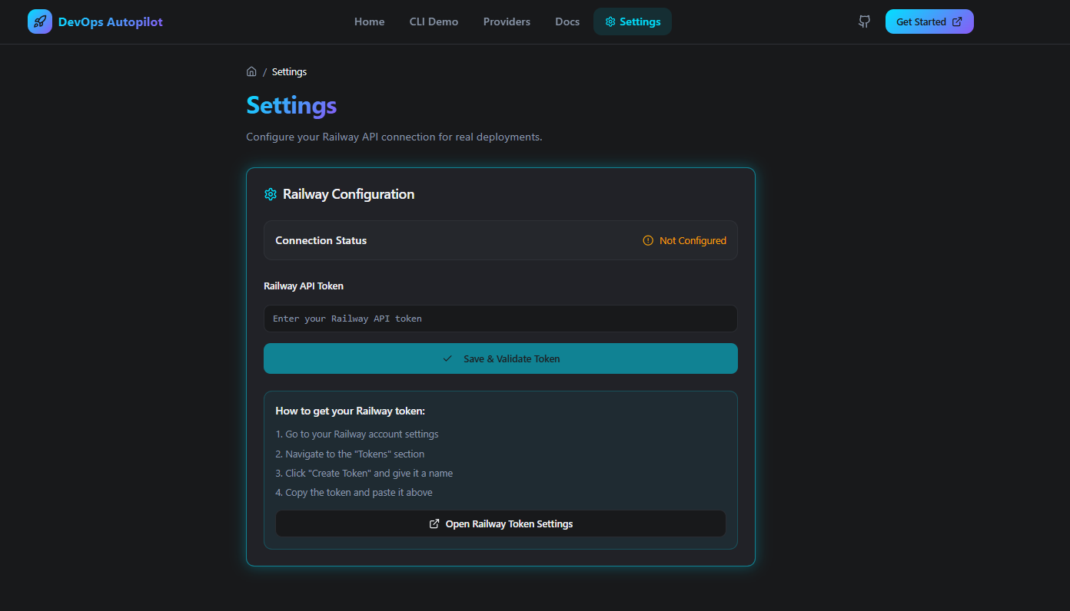This screenshot has width=1070, height=611.
Task: Click the checkmark icon on Save button
Action: [447, 358]
